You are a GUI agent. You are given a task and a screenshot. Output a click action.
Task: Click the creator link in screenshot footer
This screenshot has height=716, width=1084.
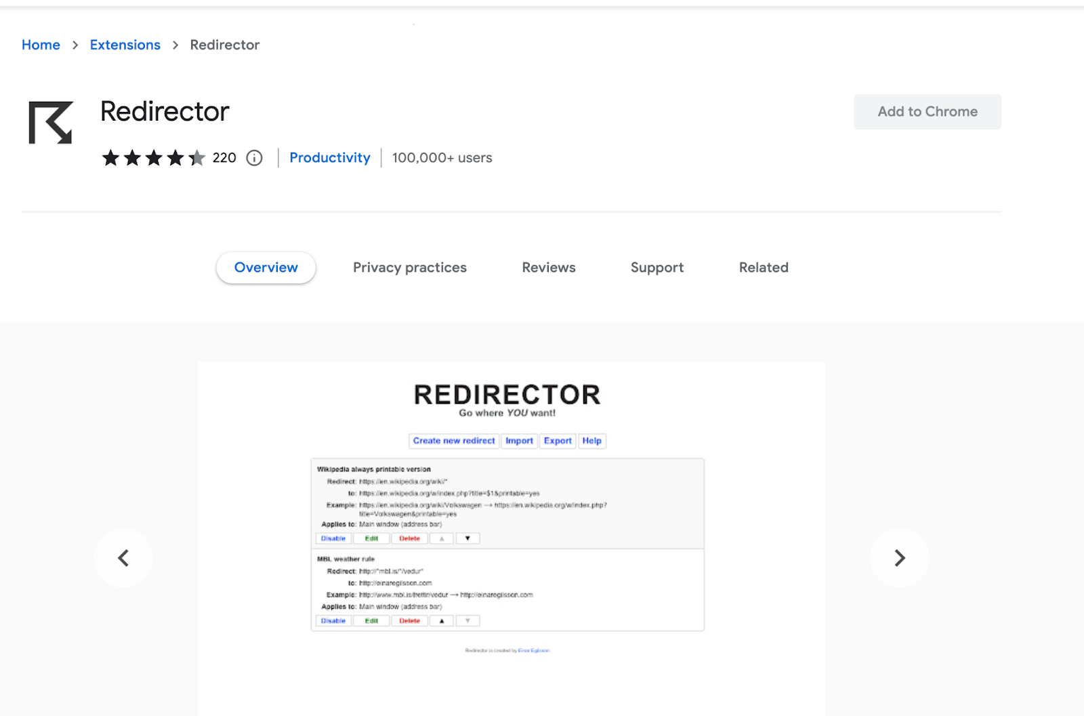tap(534, 651)
